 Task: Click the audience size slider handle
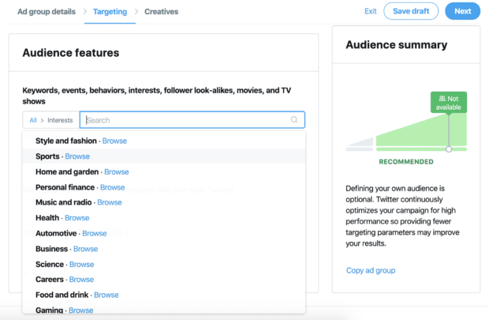click(x=449, y=149)
